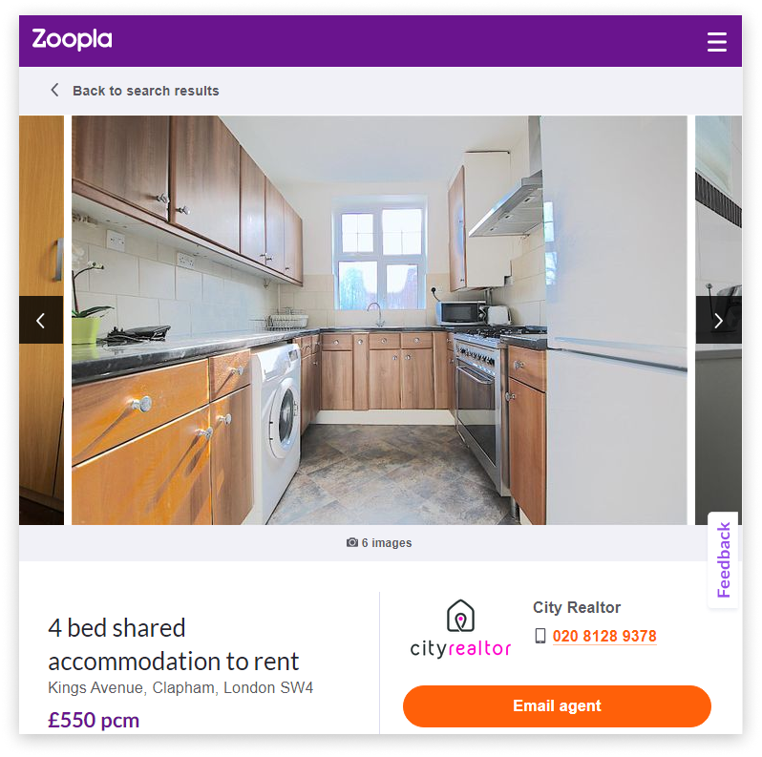Open the hamburger menu in header
Screen dimensions: 762x757
716,42
